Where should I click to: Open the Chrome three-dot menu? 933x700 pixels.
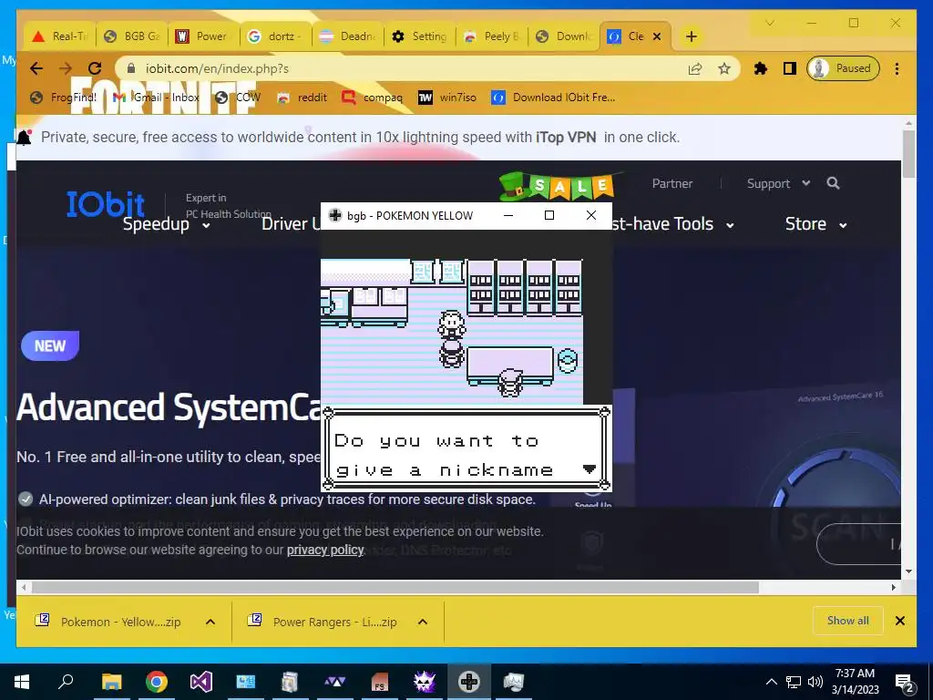click(x=897, y=68)
